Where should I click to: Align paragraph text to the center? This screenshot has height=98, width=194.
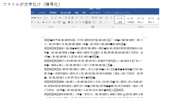pos(80,22)
